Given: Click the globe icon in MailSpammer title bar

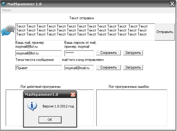Looking at the screenshot, I should (x=3, y=4).
